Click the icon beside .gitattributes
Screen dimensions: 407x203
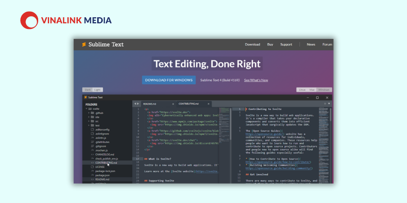(x=93, y=142)
